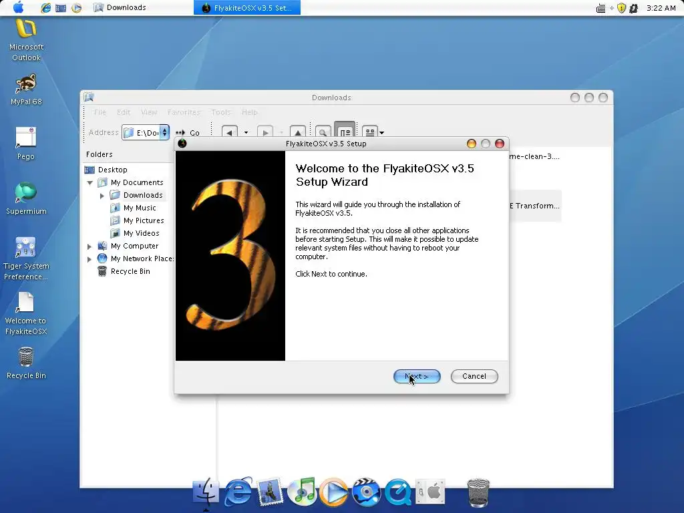The width and height of the screenshot is (684, 513).
Task: Open the Help menu in Downloads window
Action: (250, 112)
